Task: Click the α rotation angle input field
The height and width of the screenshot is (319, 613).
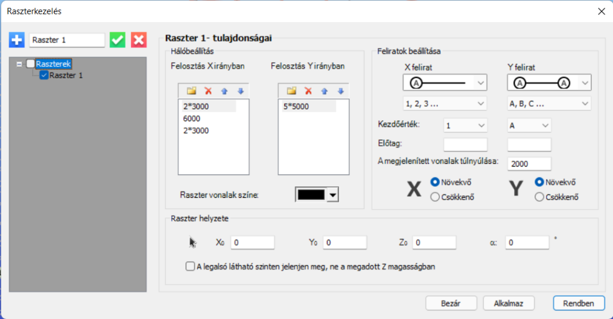Action: point(527,243)
